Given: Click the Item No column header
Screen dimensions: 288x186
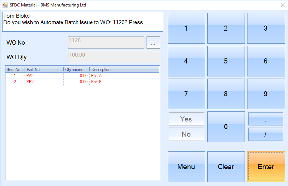Looking at the screenshot, I should (x=15, y=69).
